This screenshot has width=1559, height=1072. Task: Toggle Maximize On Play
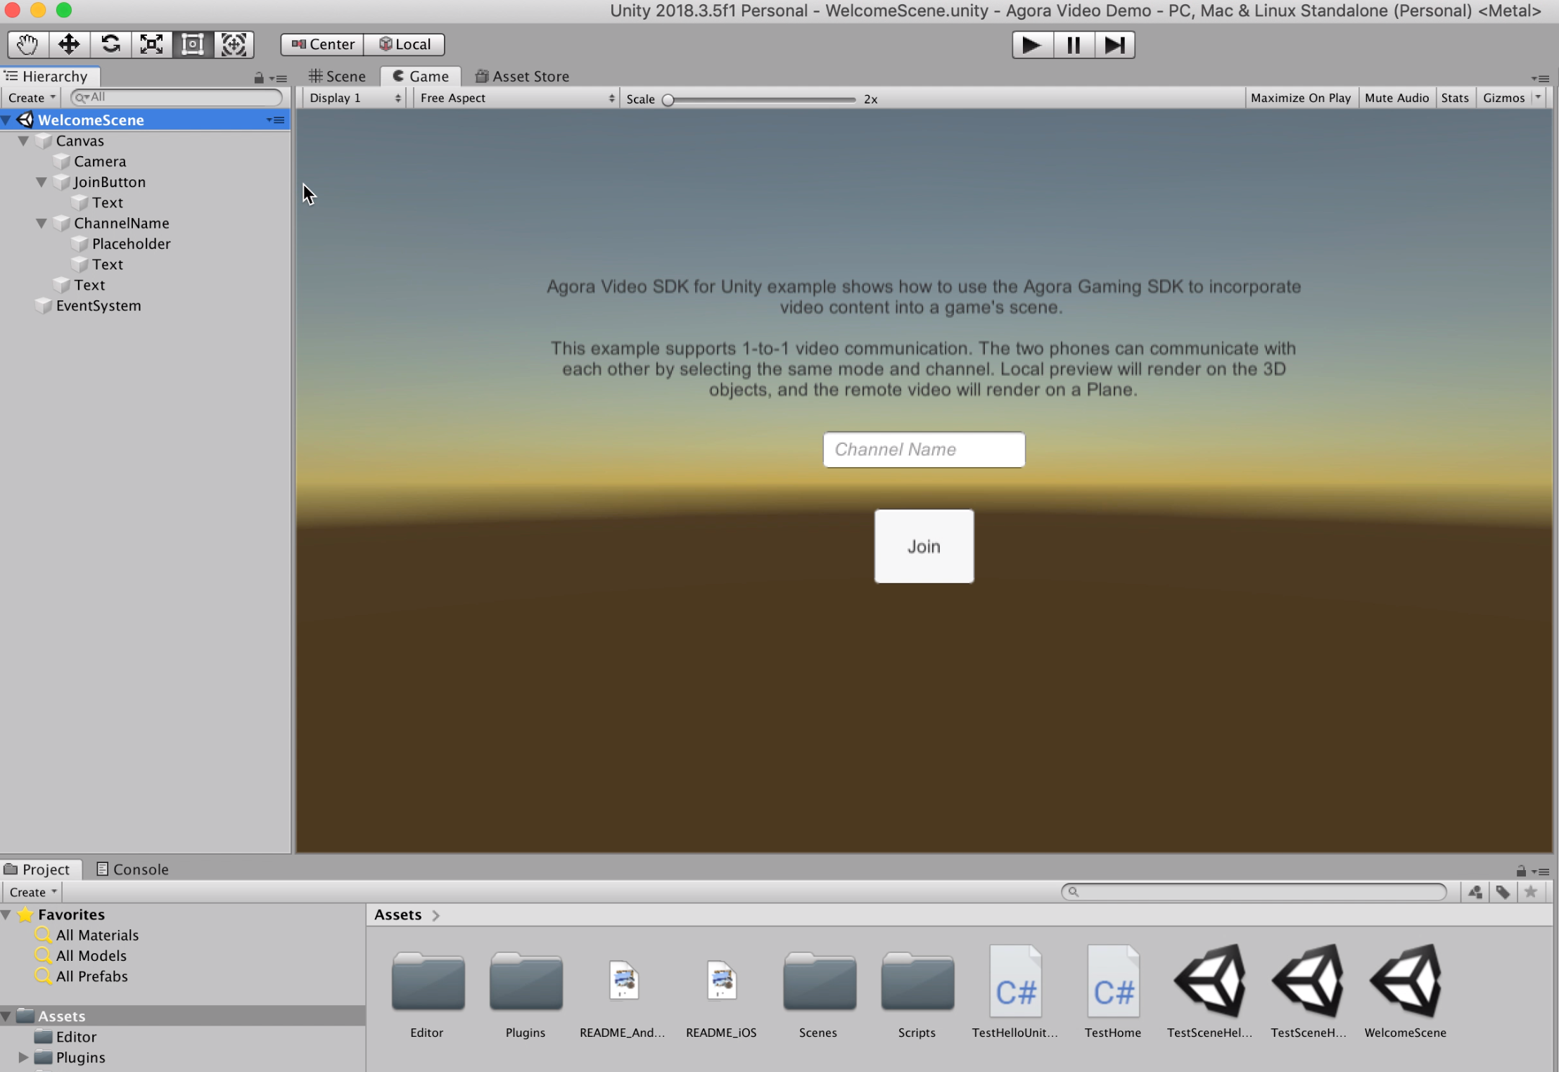[1301, 98]
